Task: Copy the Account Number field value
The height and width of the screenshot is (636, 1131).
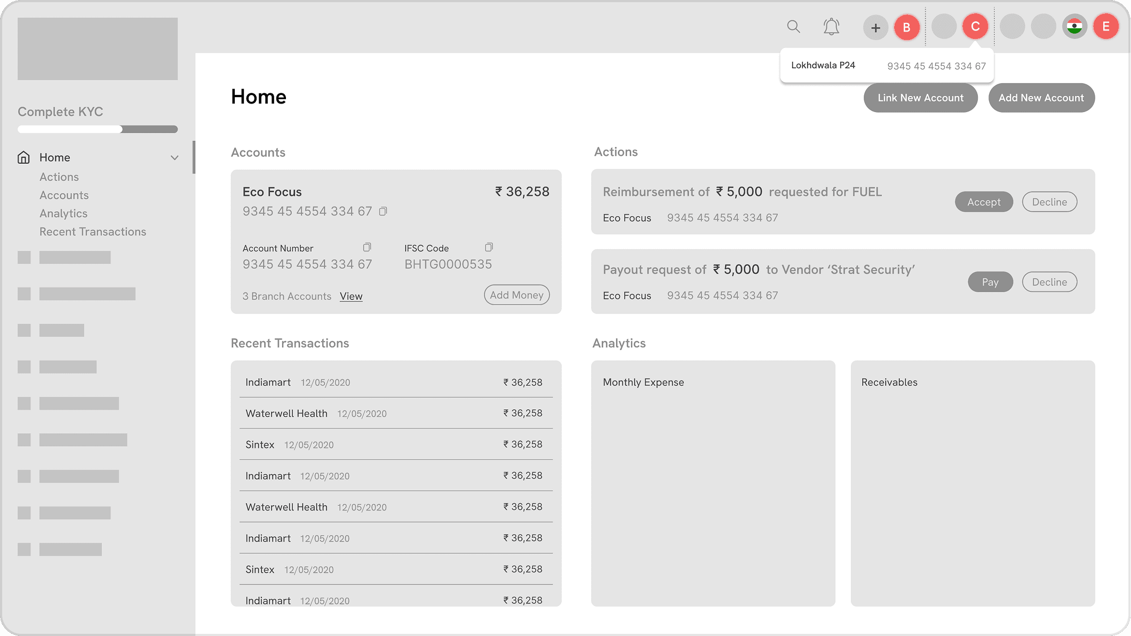Action: (x=367, y=247)
